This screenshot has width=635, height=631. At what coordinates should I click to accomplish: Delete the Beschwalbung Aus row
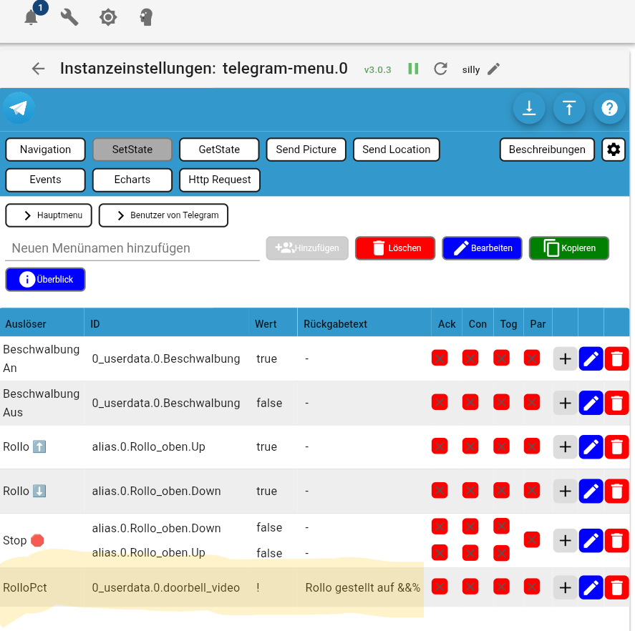point(616,403)
